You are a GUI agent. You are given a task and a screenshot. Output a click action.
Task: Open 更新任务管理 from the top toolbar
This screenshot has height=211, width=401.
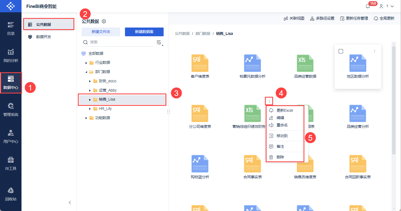click(x=354, y=19)
